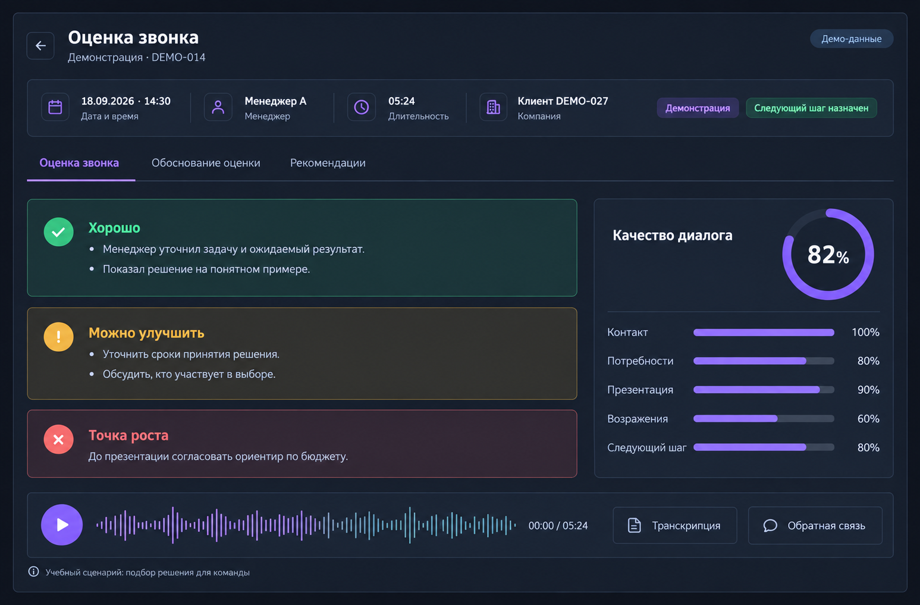Click the Контакт progress bar

click(764, 333)
